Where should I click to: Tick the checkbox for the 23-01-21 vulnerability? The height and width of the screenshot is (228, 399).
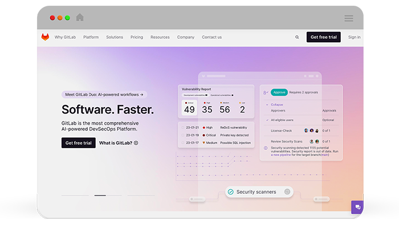point(182,128)
